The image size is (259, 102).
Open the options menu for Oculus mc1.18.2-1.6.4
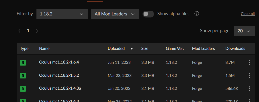click(x=250, y=63)
